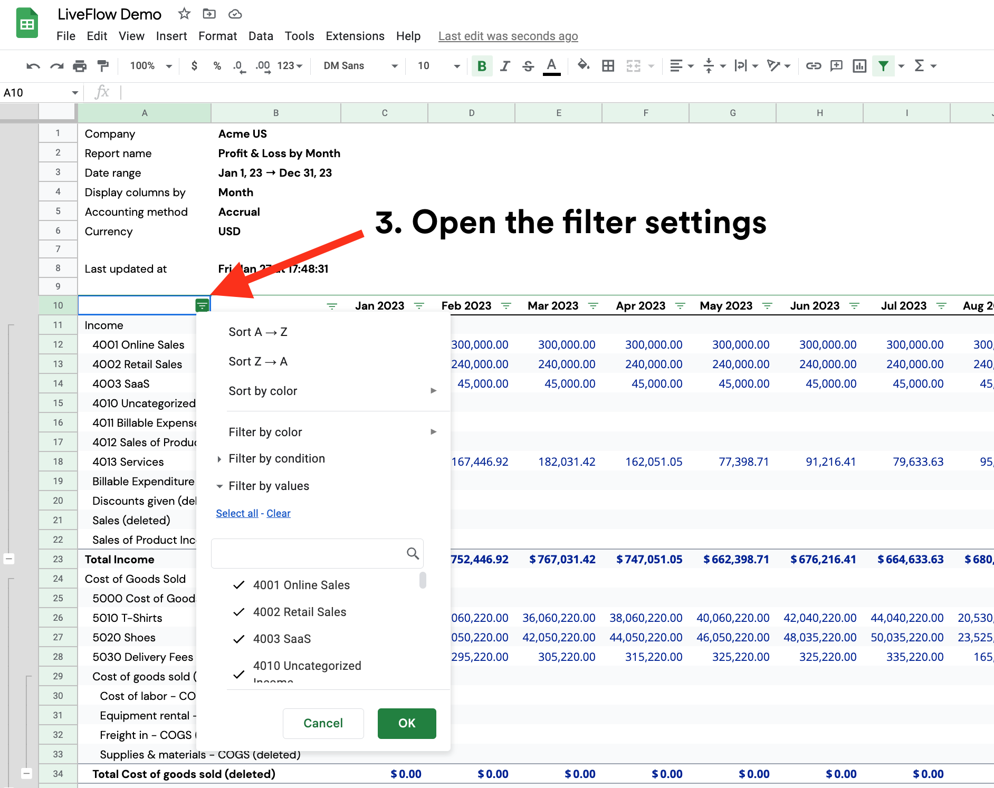This screenshot has height=788, width=994.
Task: Decrease decimal places
Action: pos(239,66)
